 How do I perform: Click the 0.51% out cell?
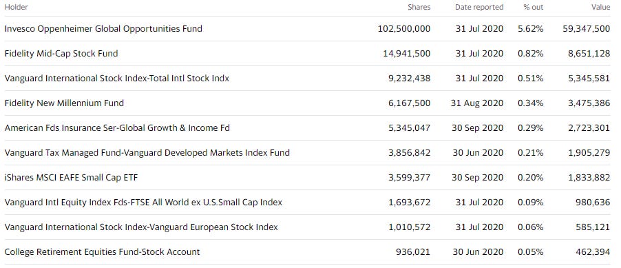pos(530,79)
